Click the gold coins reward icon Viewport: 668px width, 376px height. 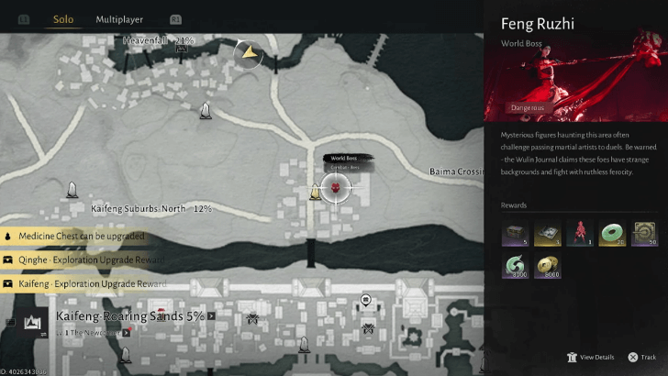coord(548,266)
